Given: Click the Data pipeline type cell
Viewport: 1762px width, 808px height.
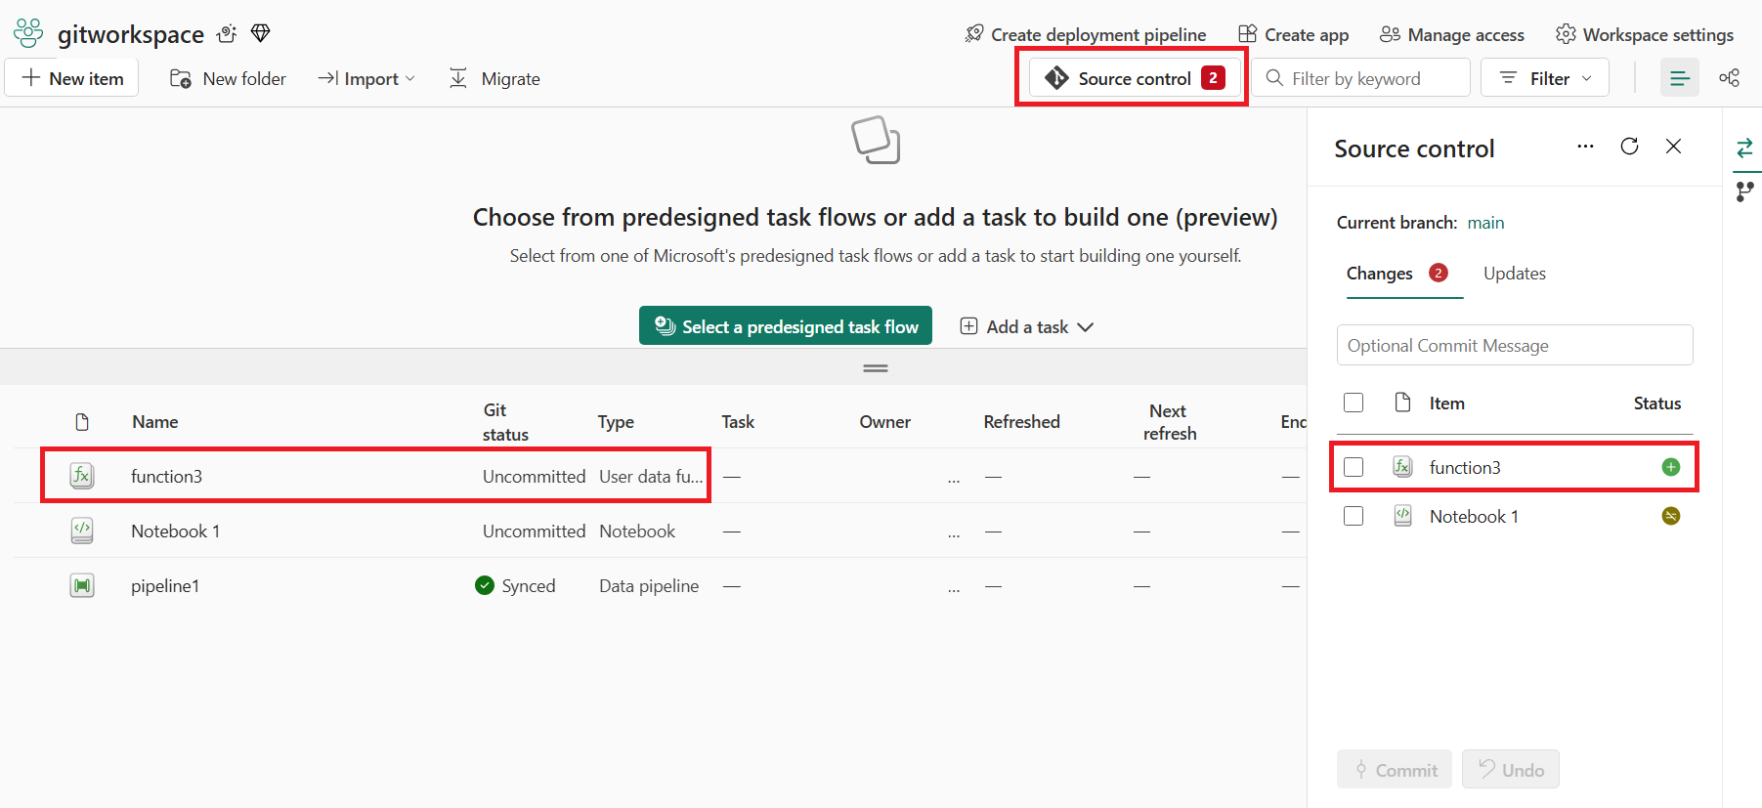Looking at the screenshot, I should [649, 585].
